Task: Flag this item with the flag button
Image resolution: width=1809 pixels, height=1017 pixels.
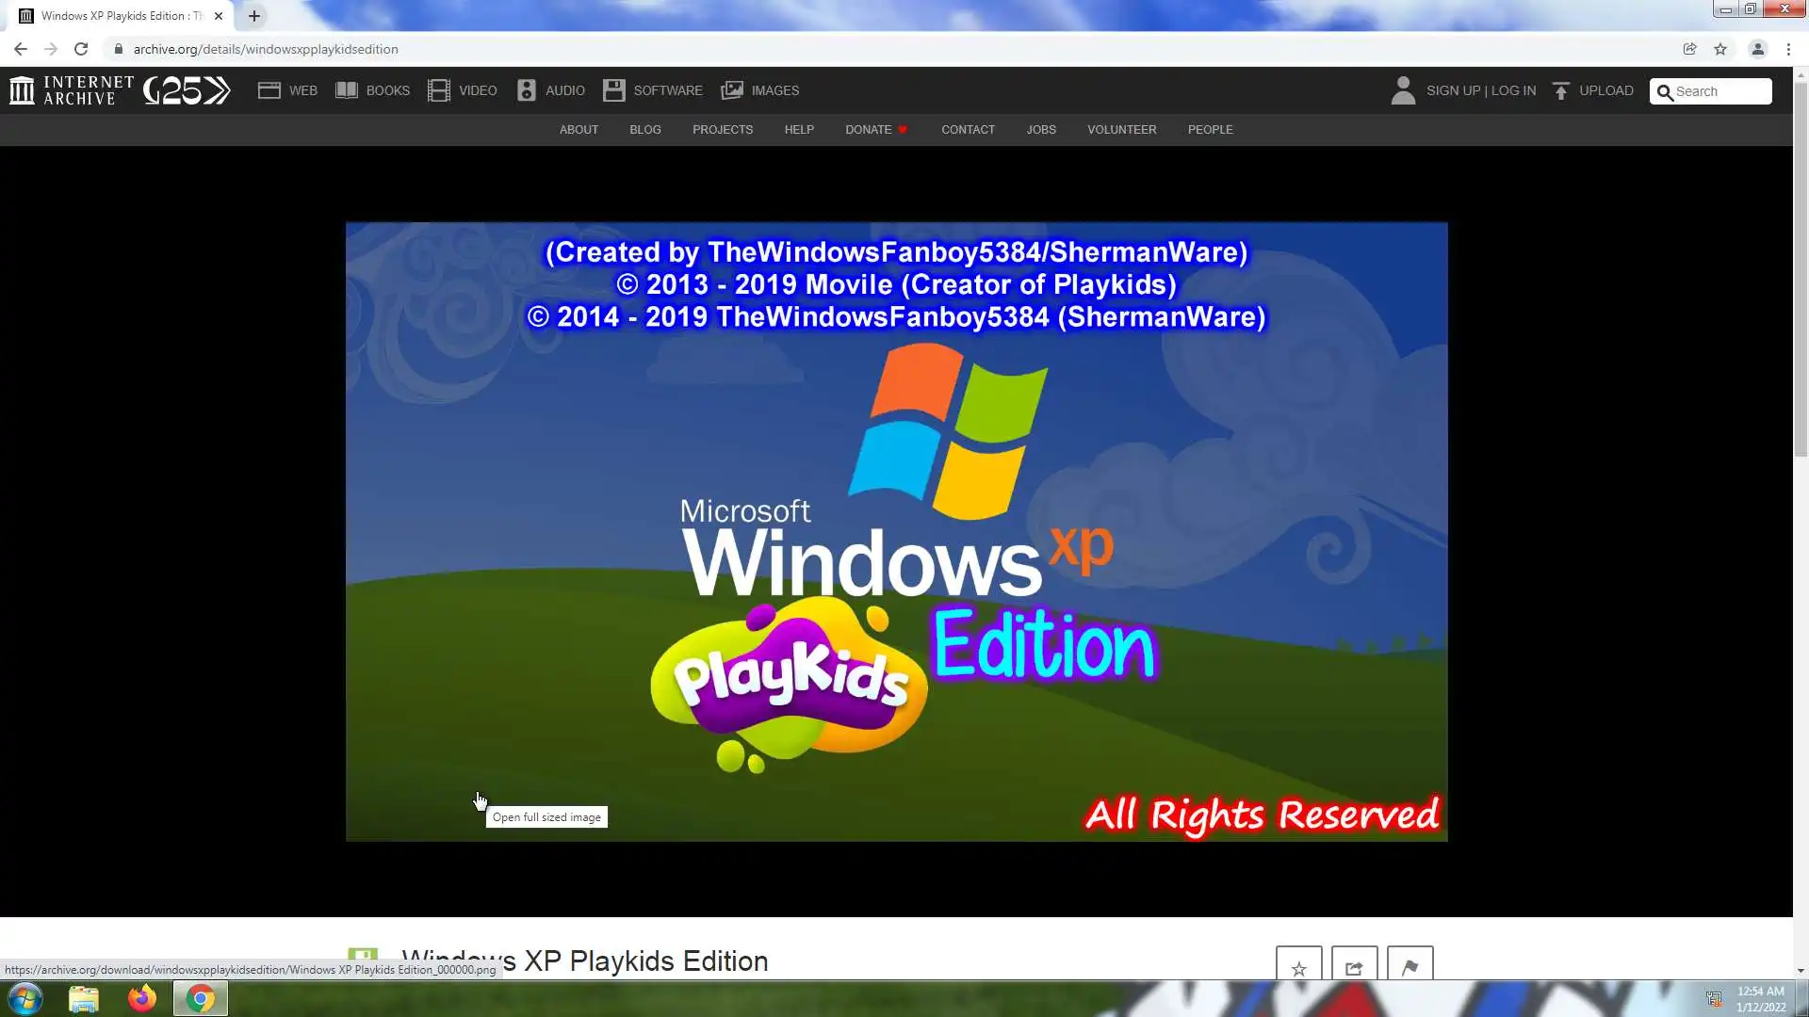Action: pos(1410,967)
